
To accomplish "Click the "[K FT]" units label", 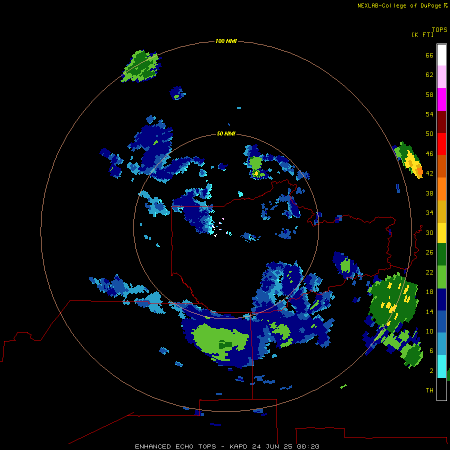I will 422,35.
